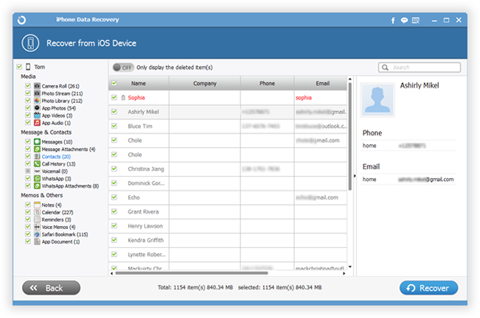
Task: Click the Calendar icon
Action: (x=37, y=212)
